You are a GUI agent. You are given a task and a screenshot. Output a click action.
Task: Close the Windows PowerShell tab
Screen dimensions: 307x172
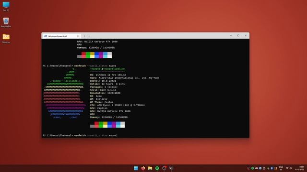pos(78,36)
